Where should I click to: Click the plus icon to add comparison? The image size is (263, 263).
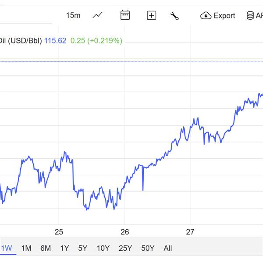[x=151, y=16]
